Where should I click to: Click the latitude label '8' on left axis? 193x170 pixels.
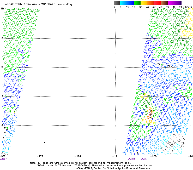pyautogui.click(x=2, y=38)
